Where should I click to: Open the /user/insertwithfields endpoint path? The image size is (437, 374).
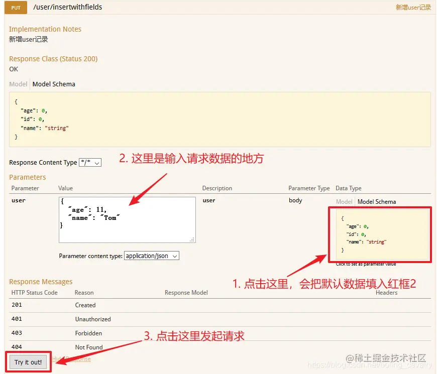coord(68,7)
